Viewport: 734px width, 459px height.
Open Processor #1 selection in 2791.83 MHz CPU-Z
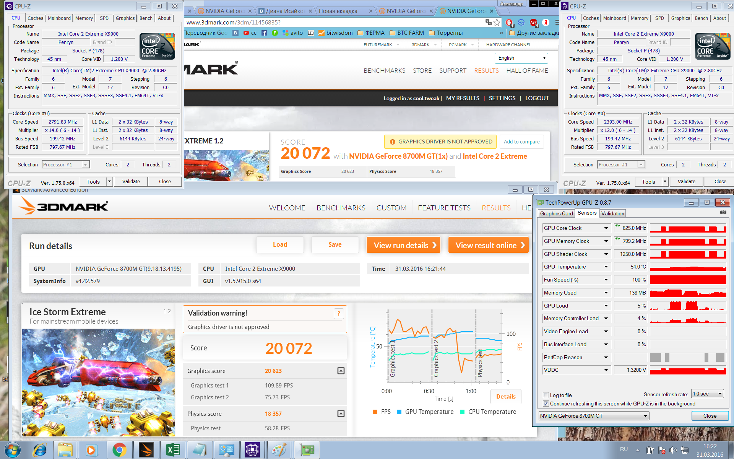tap(65, 164)
